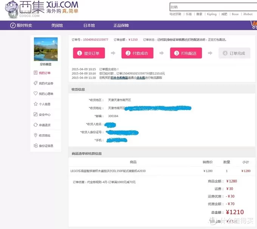
Task: Go to 安全中心 in sidebar
Action: (x=45, y=114)
